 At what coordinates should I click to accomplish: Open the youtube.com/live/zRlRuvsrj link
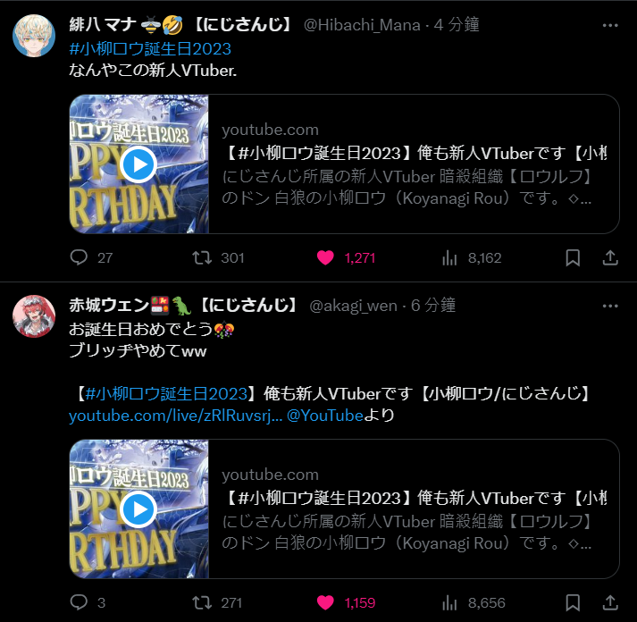click(x=175, y=416)
